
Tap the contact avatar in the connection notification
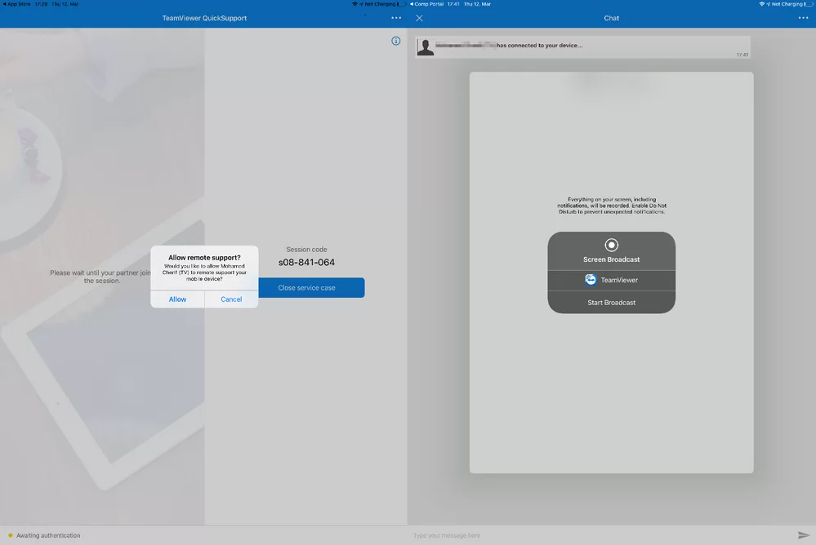[425, 47]
